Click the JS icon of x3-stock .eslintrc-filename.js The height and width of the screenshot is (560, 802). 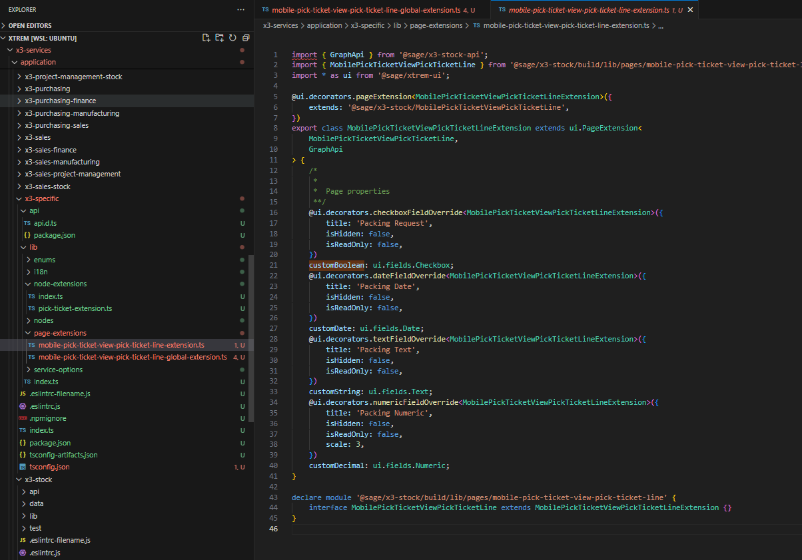23,540
